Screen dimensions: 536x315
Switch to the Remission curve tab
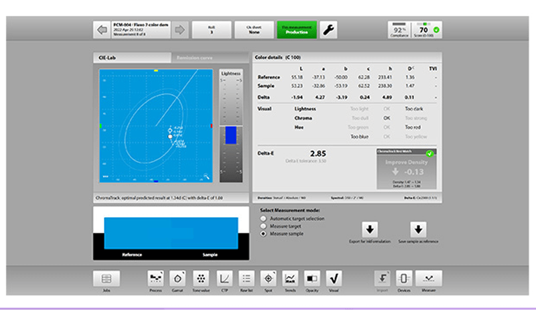tap(210, 58)
